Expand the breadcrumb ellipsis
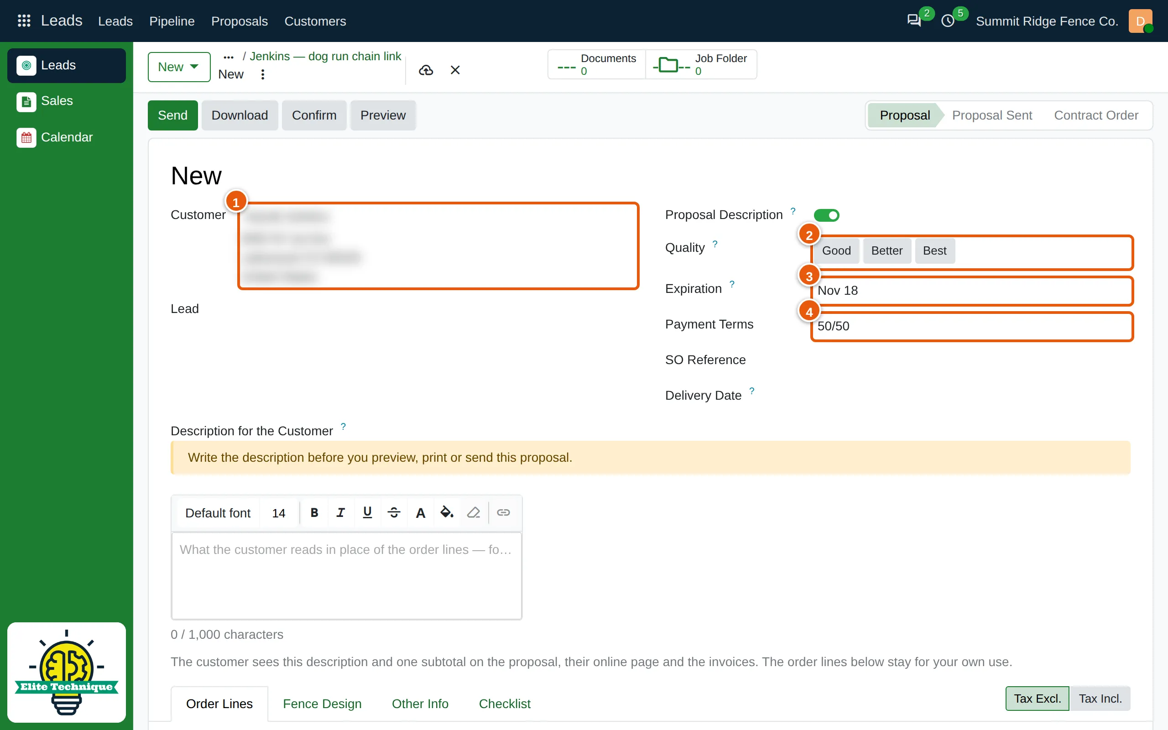The width and height of the screenshot is (1168, 730). pos(228,57)
